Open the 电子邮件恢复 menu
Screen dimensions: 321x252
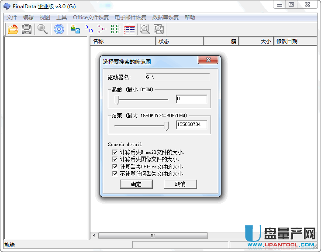click(131, 17)
